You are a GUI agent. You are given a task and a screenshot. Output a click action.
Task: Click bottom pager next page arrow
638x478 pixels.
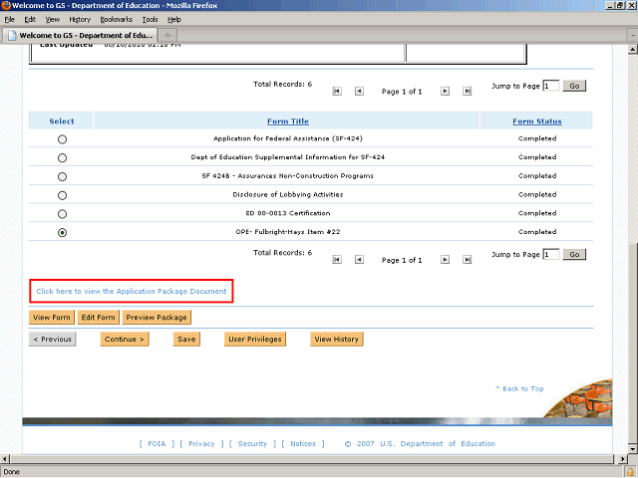click(x=446, y=259)
